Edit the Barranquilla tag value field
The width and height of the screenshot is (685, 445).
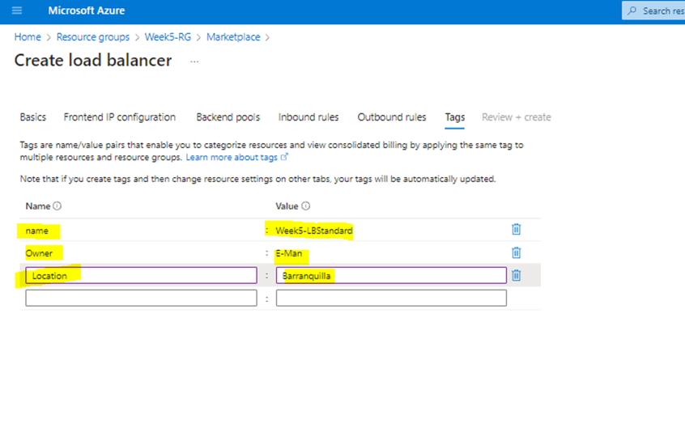pyautogui.click(x=391, y=276)
